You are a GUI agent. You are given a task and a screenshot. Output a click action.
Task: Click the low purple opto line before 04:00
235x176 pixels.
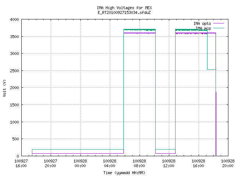(78, 153)
